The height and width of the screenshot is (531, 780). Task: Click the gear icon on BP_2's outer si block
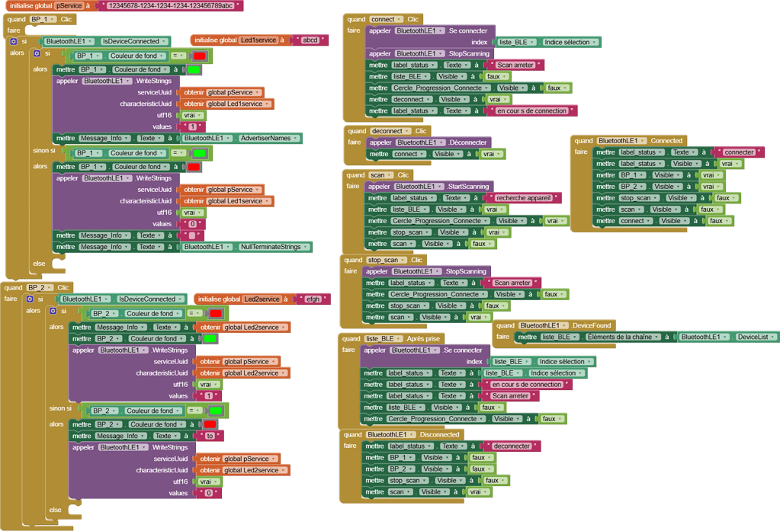30,299
